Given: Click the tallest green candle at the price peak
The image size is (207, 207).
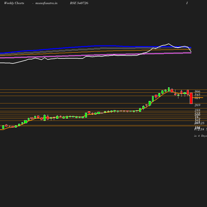Looking at the screenshot, I should [169, 89].
